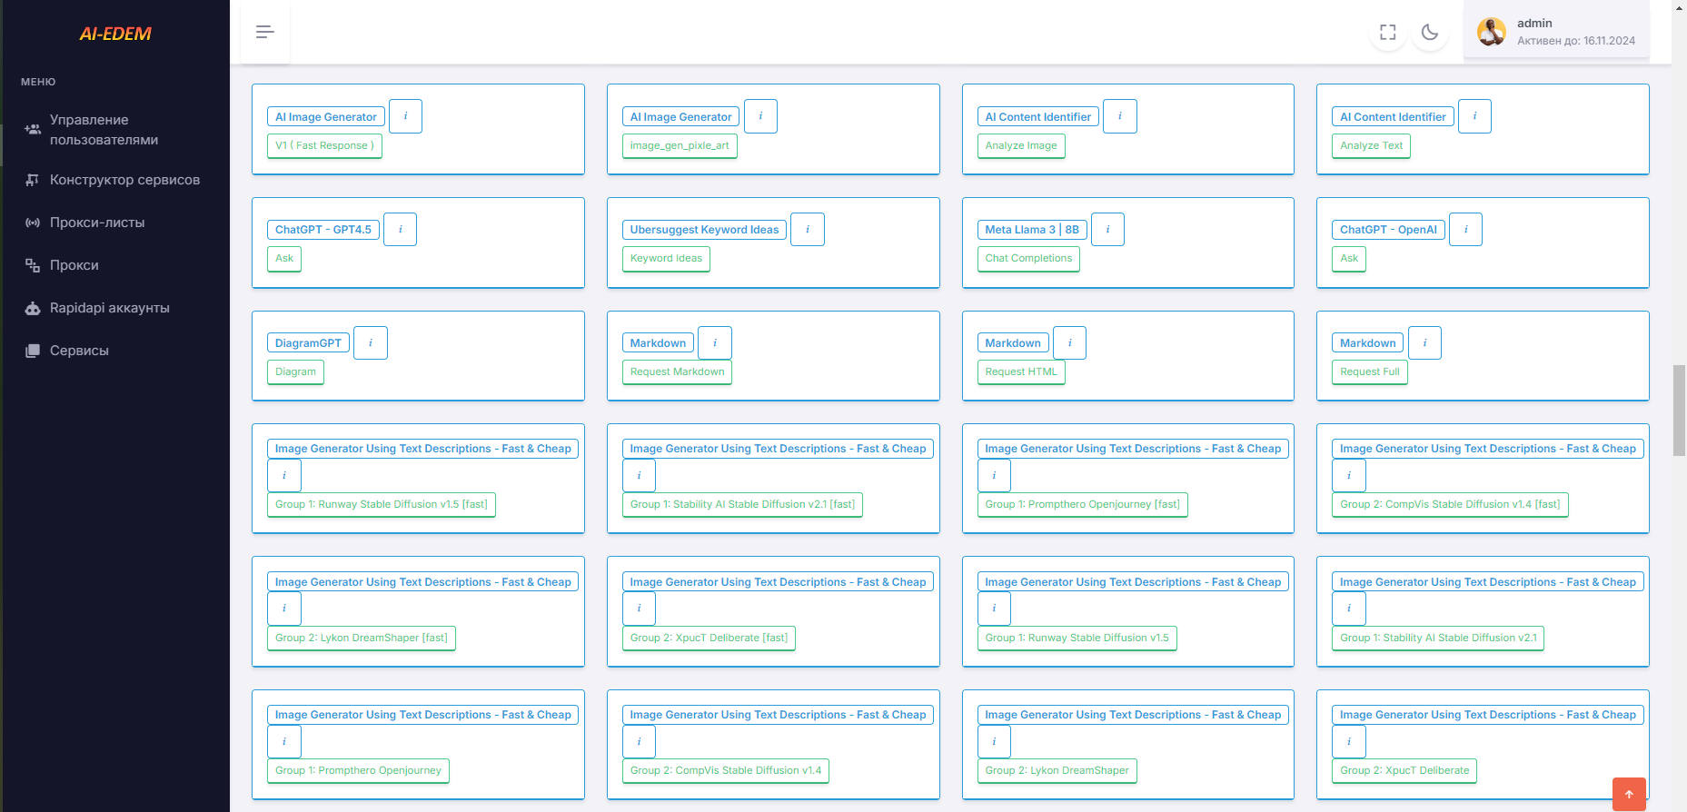Click the Ubersuggest Keyword Ideas service label
1687x812 pixels.
(x=704, y=230)
